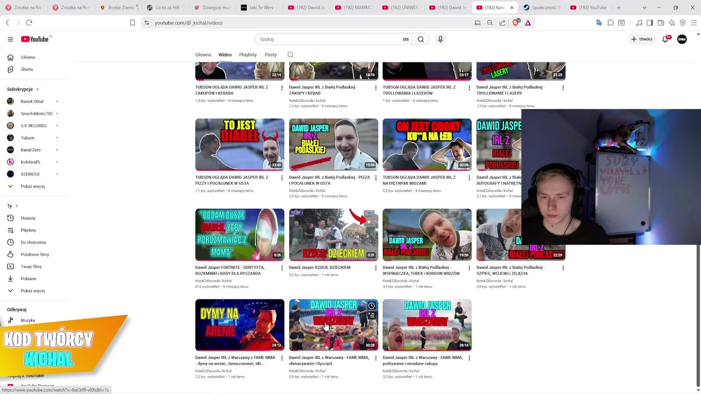Image resolution: width=701 pixels, height=394 pixels.
Task: Expand Ty section with Pokaż więcej
Action: click(33, 291)
